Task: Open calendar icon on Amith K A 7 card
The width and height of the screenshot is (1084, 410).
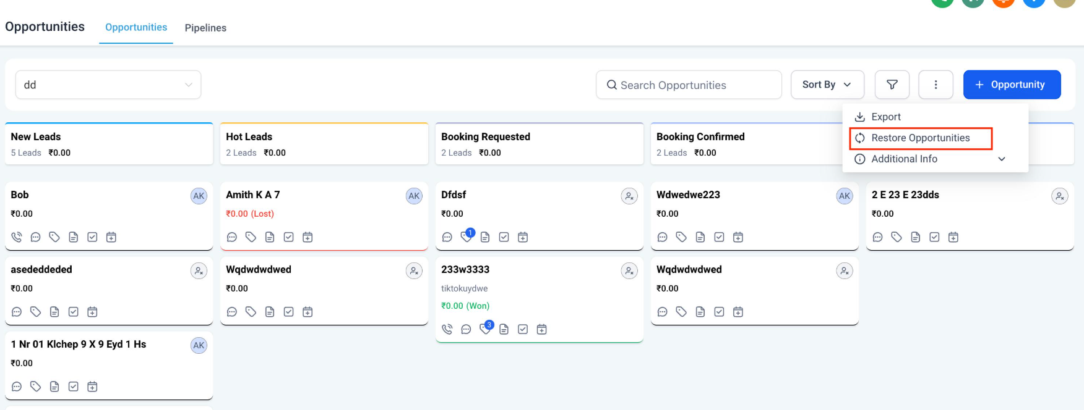Action: pyautogui.click(x=308, y=237)
